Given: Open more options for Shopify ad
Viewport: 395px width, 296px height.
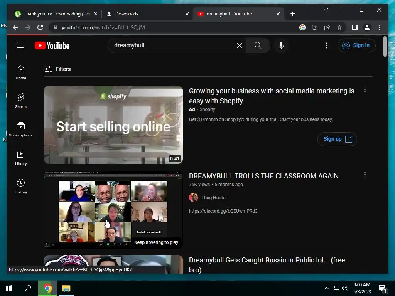Looking at the screenshot, I should point(365,89).
